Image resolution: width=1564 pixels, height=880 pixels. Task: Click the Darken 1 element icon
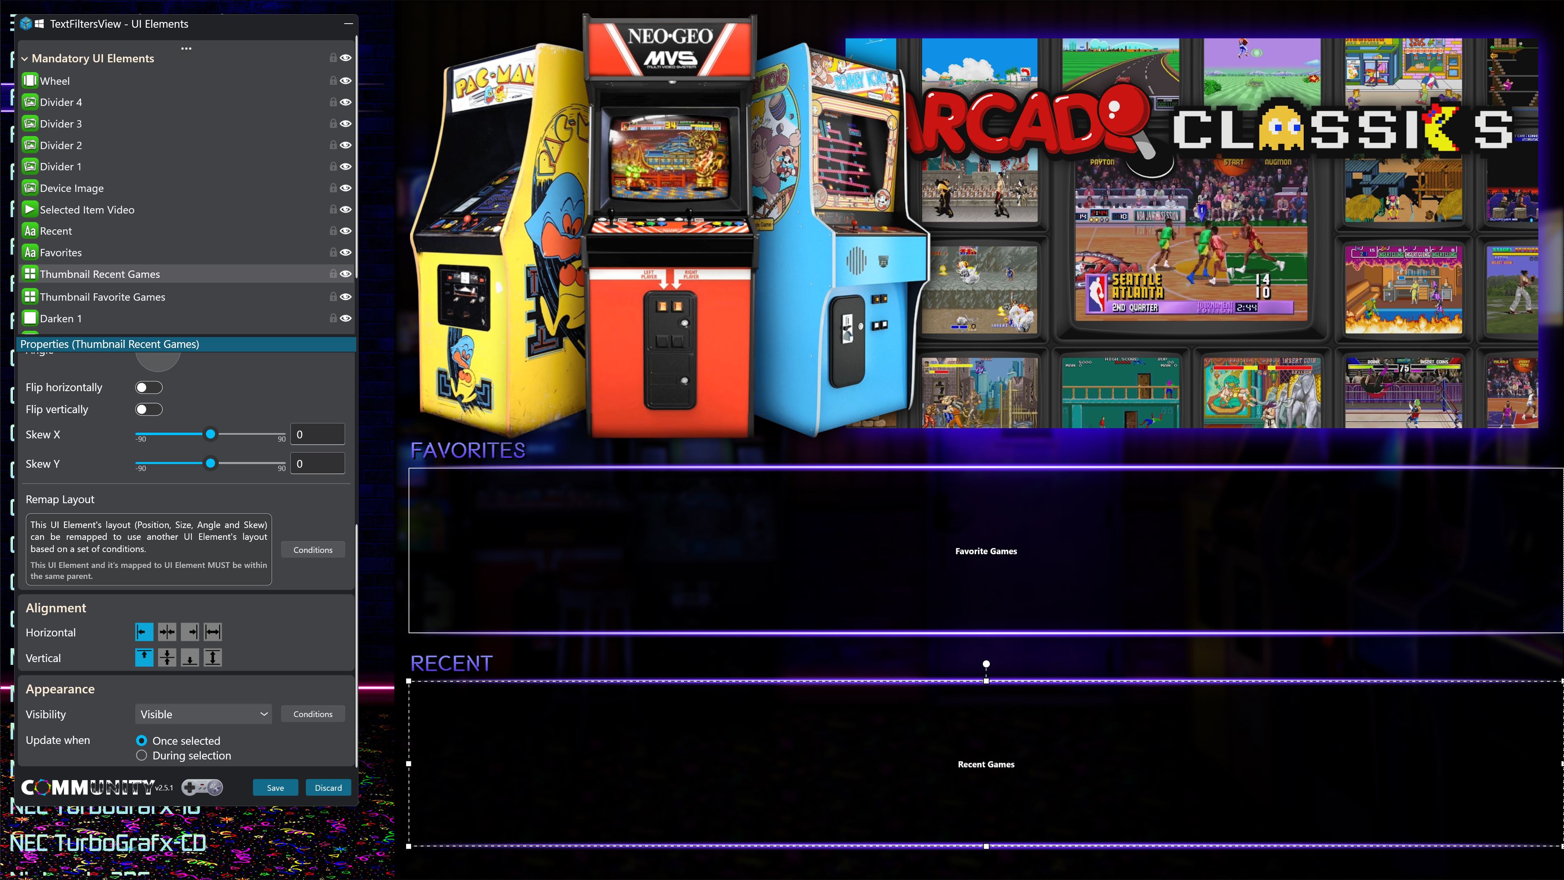click(x=30, y=318)
